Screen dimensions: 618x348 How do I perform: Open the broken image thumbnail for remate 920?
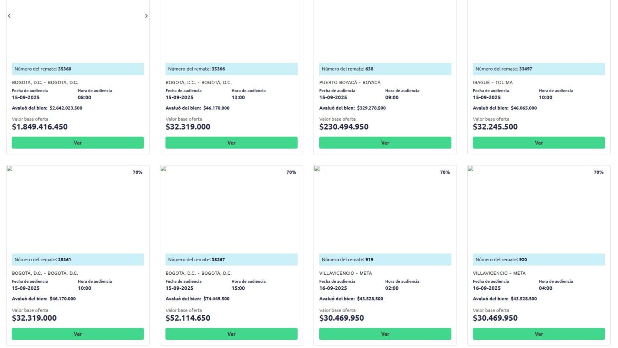[470, 169]
